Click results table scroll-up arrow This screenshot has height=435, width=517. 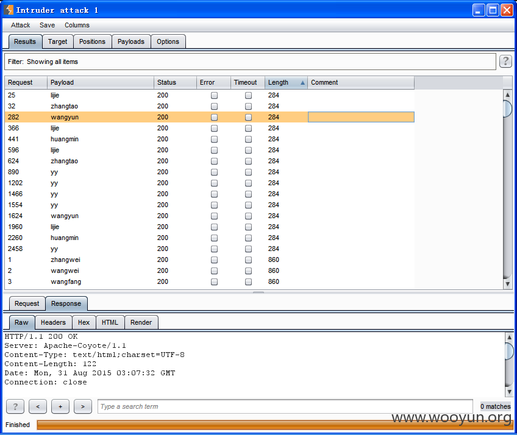tap(507, 94)
